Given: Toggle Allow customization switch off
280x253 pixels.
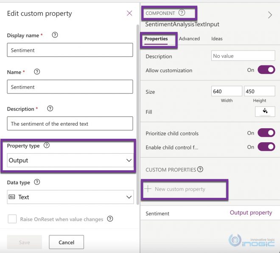Looking at the screenshot, I should (x=266, y=70).
